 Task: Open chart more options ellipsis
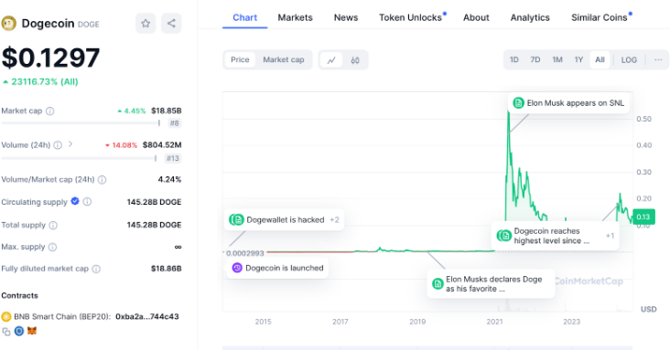(x=658, y=59)
